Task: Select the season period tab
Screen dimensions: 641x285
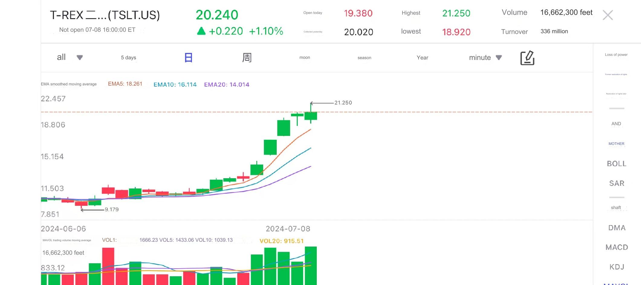Action: tap(364, 57)
